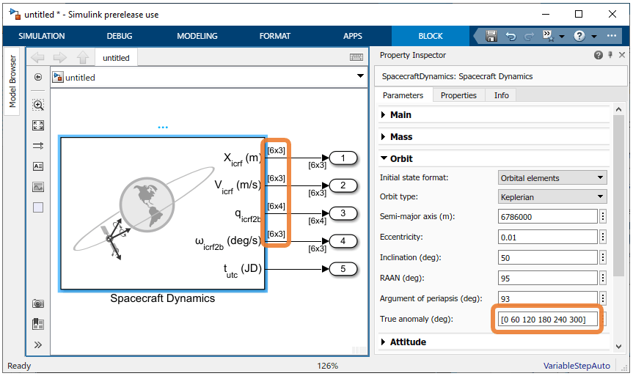Open the toolstrip three-dots overflow menu
633x376 pixels.
coord(612,36)
